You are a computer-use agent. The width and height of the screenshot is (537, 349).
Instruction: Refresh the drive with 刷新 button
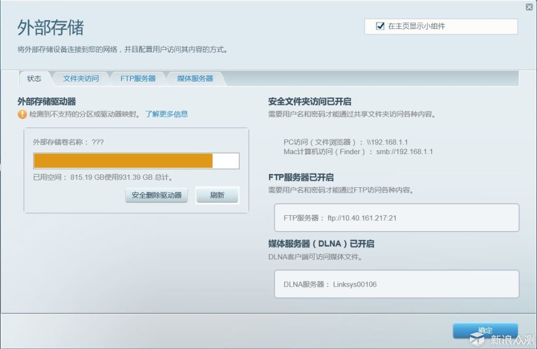(217, 195)
